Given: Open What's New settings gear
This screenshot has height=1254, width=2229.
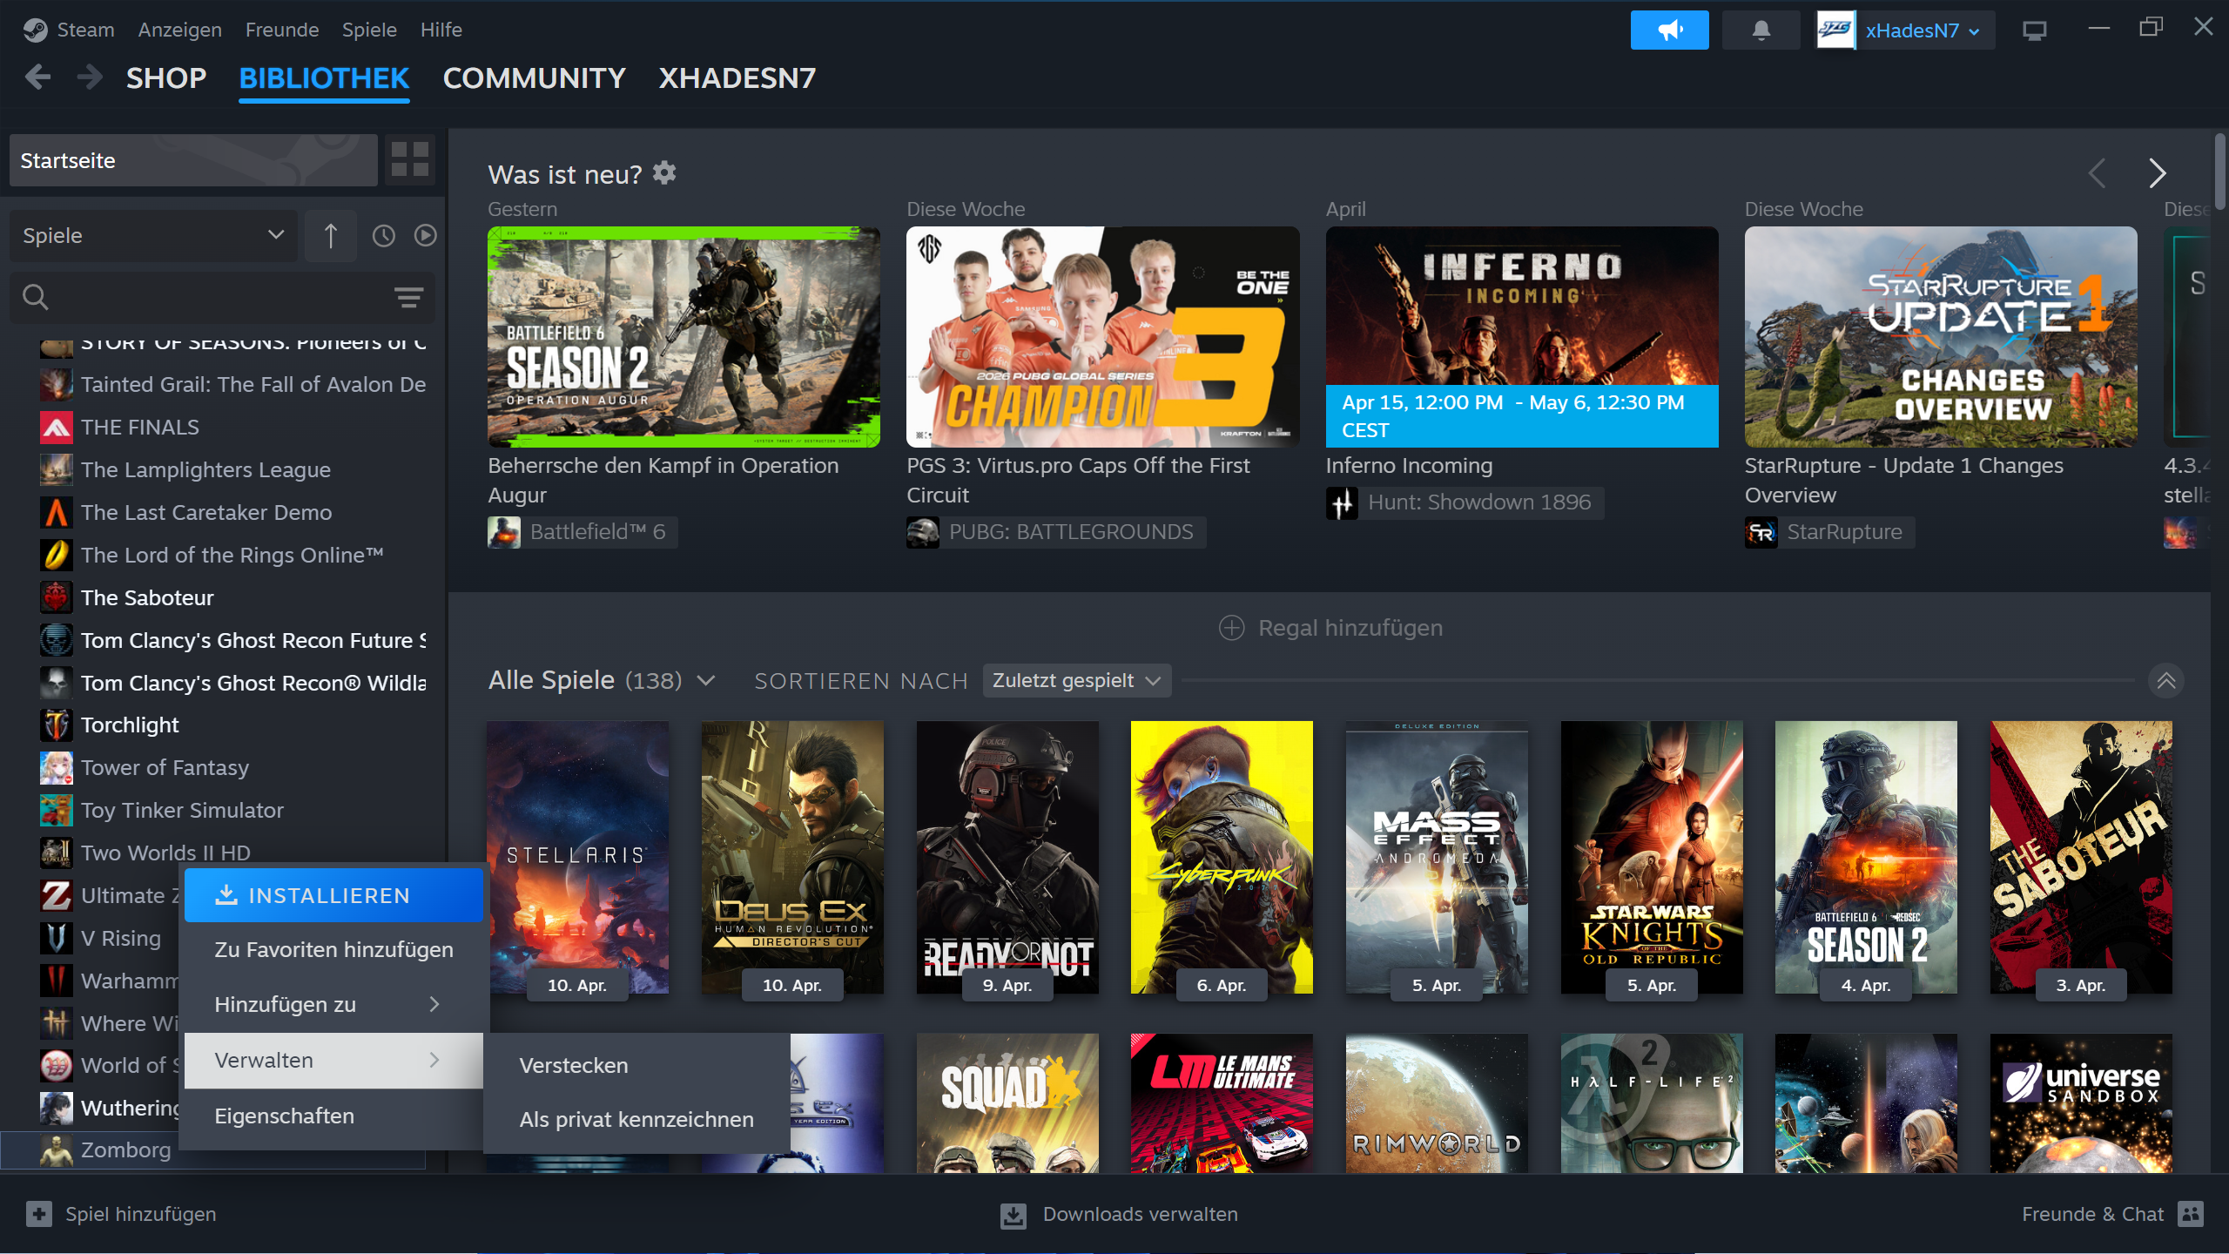Looking at the screenshot, I should tap(664, 173).
